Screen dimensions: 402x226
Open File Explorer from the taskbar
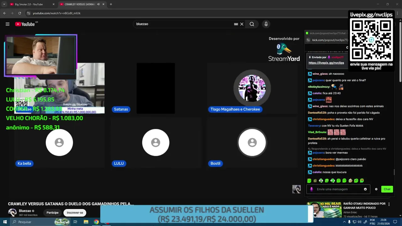coord(86,222)
